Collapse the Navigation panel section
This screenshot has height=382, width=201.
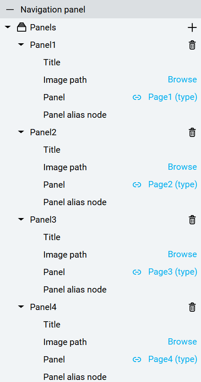(10, 10)
